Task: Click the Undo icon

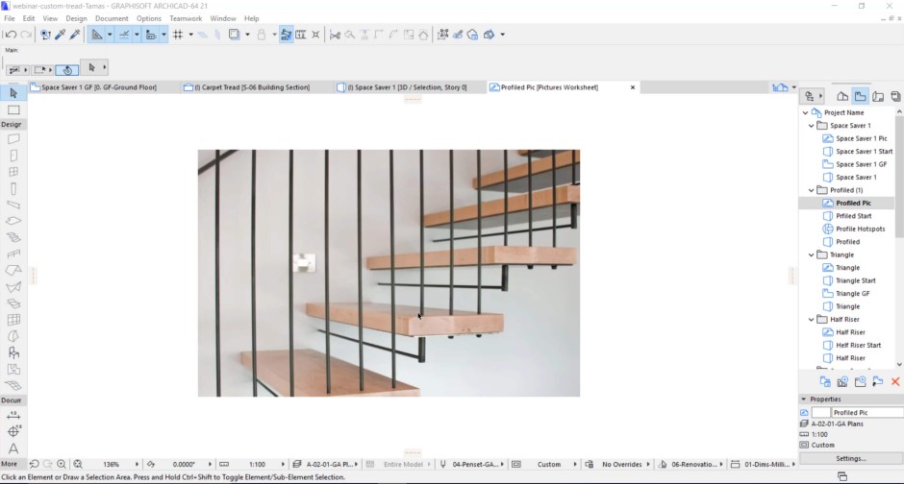Action: tap(11, 35)
